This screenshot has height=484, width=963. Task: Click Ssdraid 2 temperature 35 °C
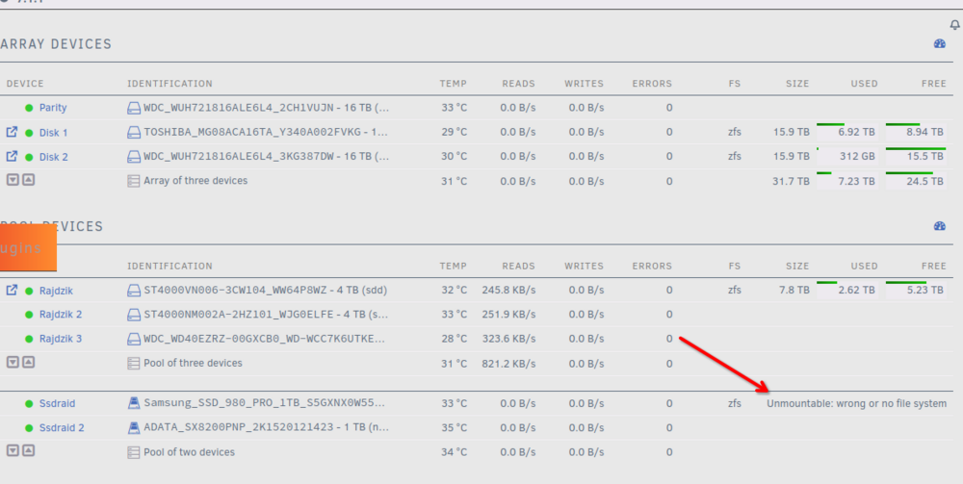[x=454, y=427]
